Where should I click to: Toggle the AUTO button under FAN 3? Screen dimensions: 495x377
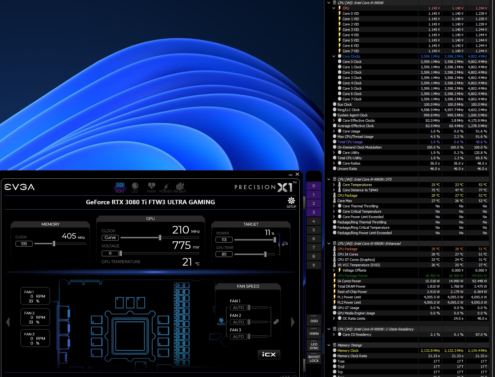[x=238, y=336]
